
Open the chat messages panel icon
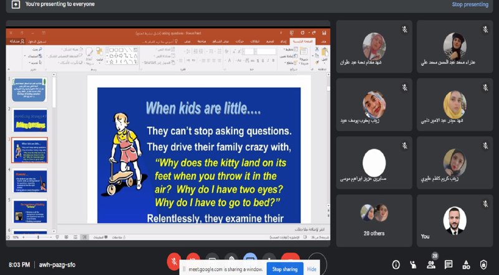448,264
